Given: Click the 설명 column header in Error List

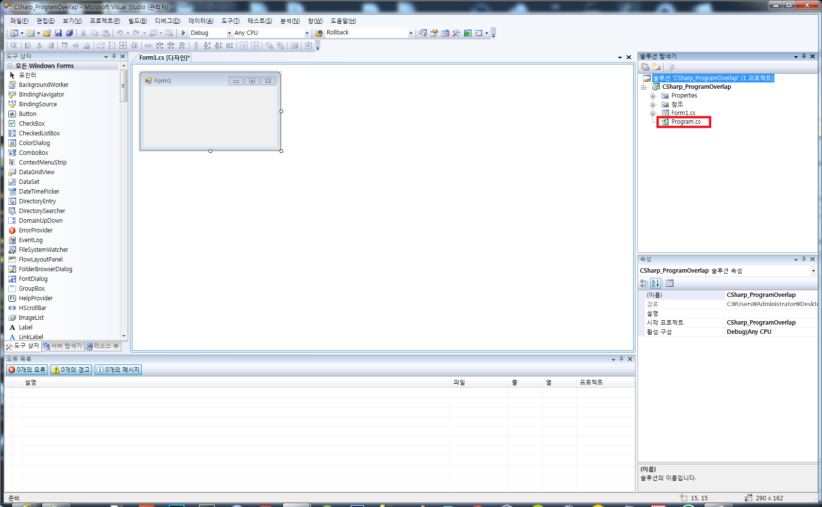Looking at the screenshot, I should [x=236, y=382].
